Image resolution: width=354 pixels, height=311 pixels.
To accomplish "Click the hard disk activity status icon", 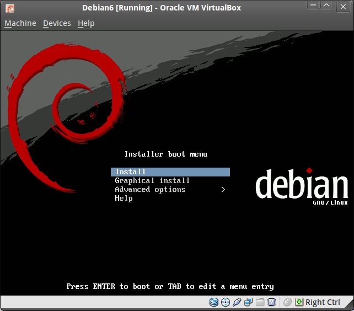I will coord(213,302).
